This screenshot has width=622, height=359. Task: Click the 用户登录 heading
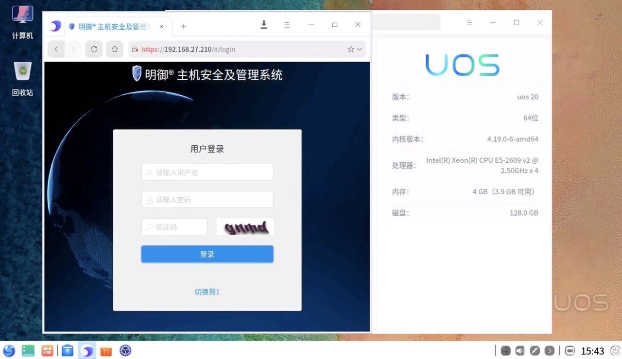click(x=207, y=149)
